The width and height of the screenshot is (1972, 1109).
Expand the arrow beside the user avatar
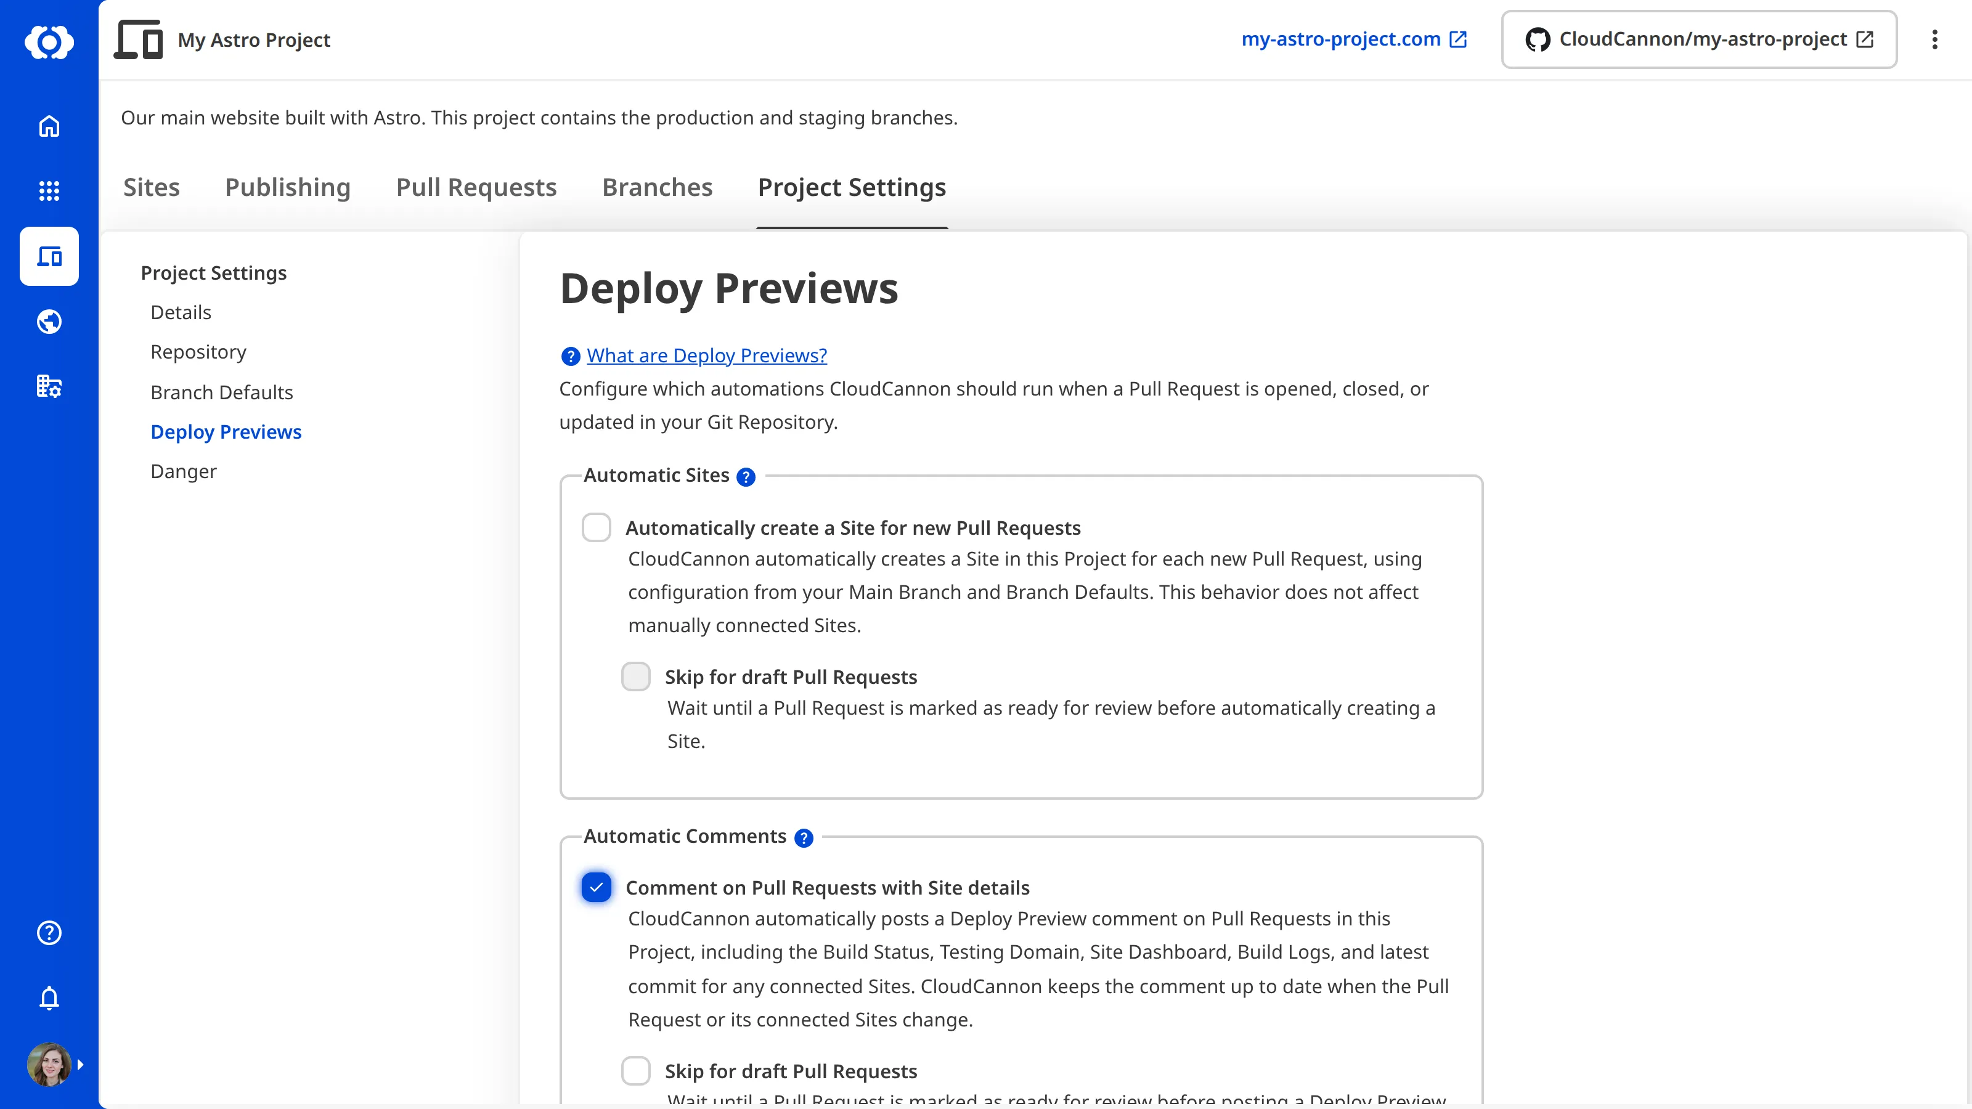tap(80, 1065)
